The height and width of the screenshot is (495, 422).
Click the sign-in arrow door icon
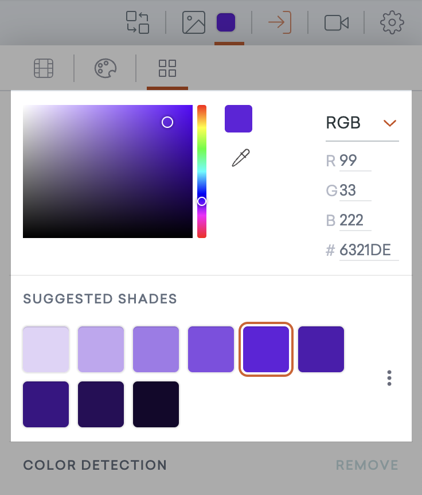pyautogui.click(x=280, y=22)
